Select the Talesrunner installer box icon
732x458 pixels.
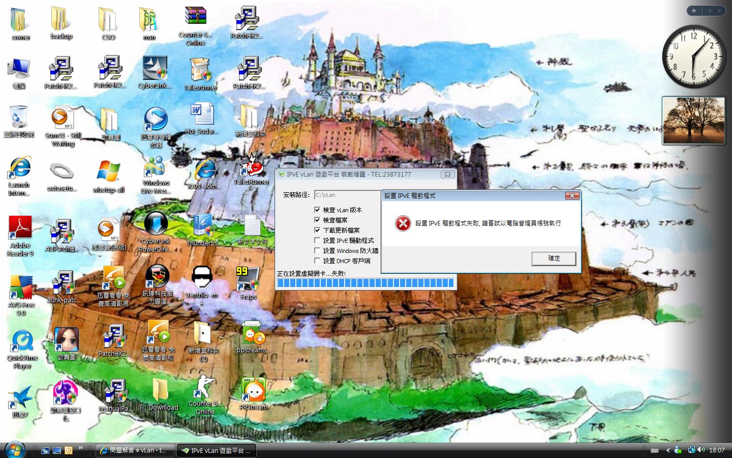(200, 74)
